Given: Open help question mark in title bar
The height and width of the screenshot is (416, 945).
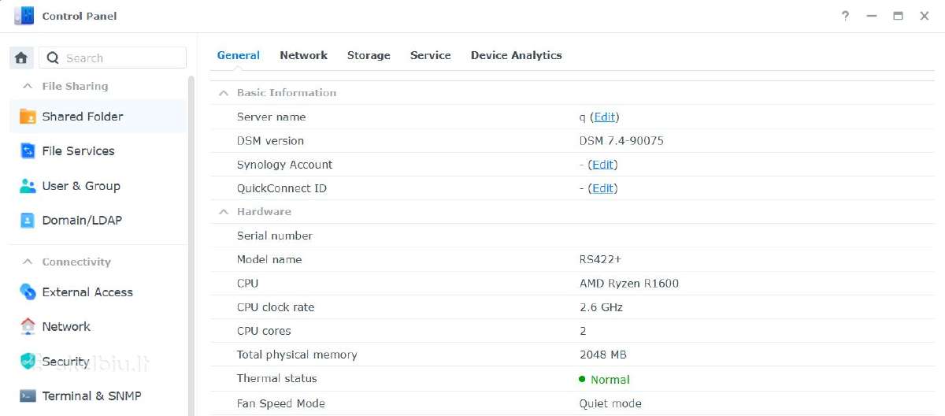Looking at the screenshot, I should click(x=845, y=16).
